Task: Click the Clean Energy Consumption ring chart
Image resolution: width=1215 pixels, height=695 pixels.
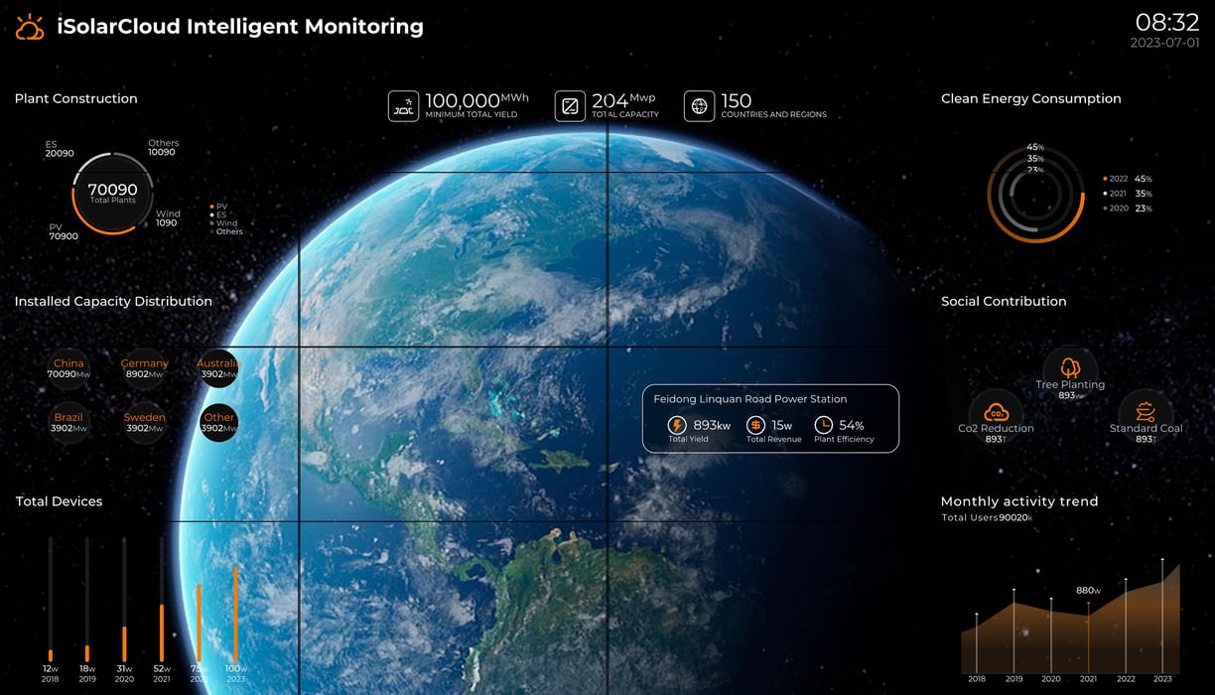Action: [x=1035, y=194]
